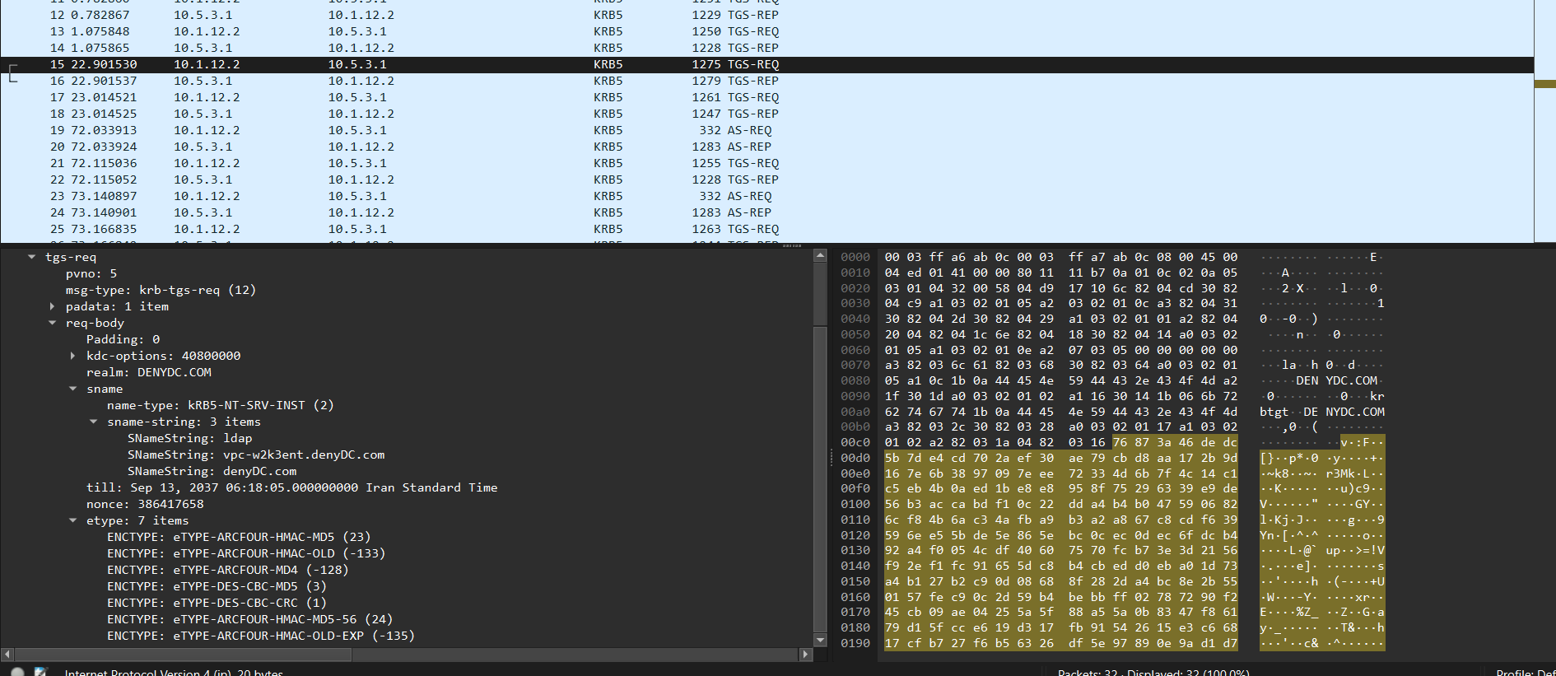Select the 'SNameString: denyDC.com' field

[x=212, y=471]
